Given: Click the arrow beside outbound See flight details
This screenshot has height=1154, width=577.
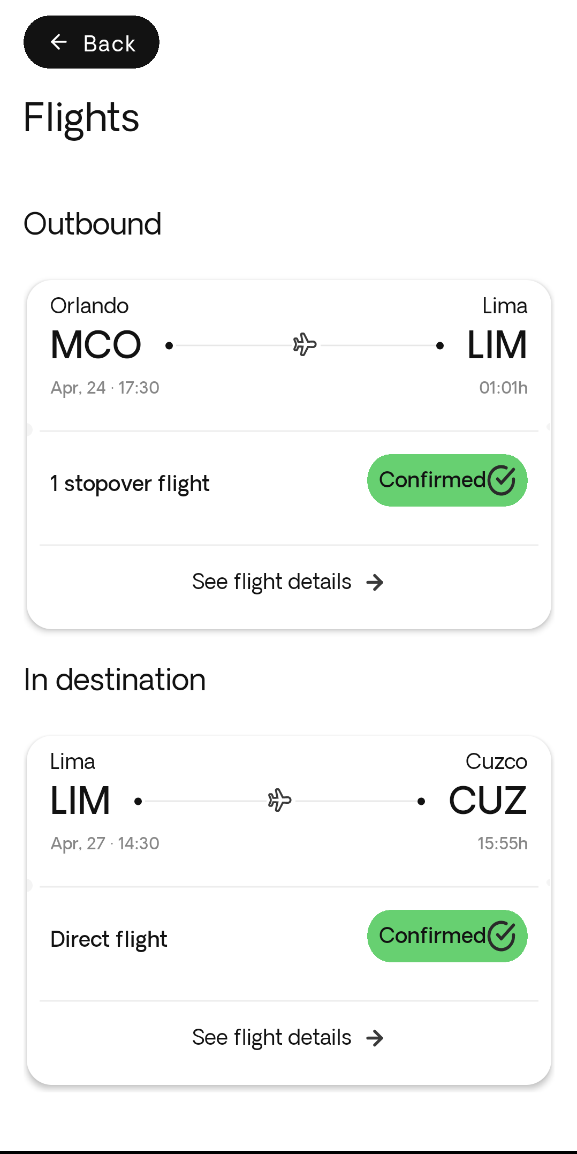Looking at the screenshot, I should (375, 582).
